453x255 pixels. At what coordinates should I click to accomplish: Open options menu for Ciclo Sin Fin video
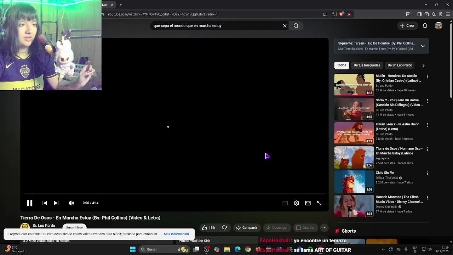click(x=427, y=174)
